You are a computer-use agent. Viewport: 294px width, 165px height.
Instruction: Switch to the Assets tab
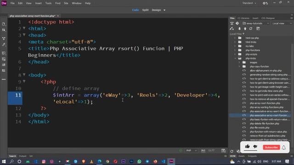click(x=241, y=156)
